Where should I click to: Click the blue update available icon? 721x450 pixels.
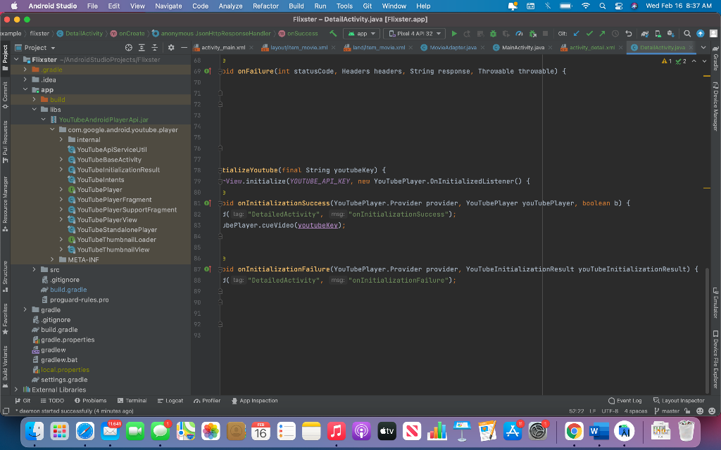[x=701, y=34]
